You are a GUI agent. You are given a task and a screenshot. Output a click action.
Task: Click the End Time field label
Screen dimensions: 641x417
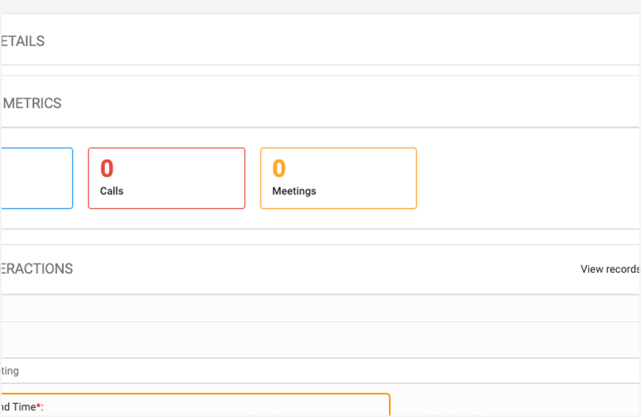coord(21,407)
